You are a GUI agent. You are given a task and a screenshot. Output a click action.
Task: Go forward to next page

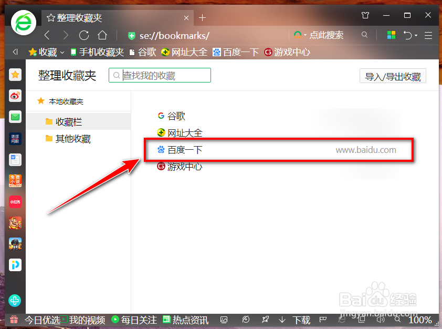[66, 35]
